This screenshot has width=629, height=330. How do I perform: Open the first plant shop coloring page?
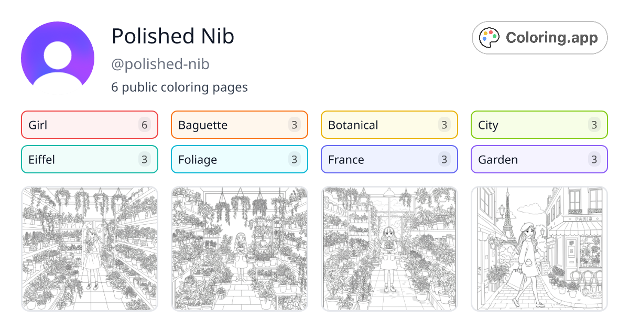(90, 248)
